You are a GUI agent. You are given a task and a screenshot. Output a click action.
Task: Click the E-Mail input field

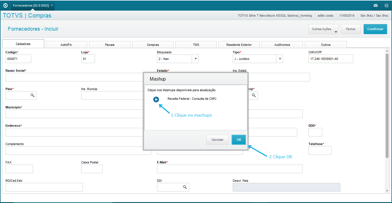(x=230, y=169)
